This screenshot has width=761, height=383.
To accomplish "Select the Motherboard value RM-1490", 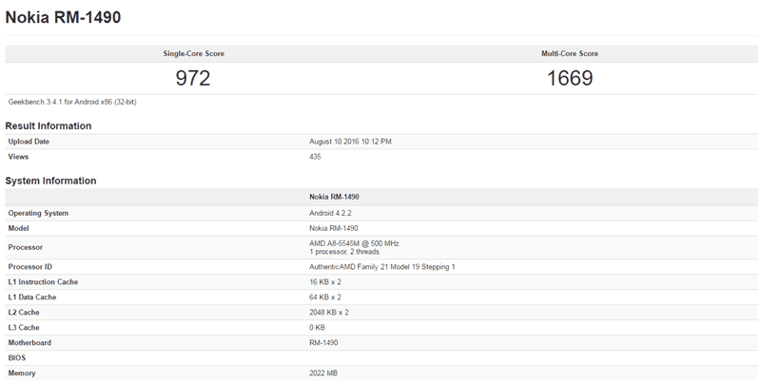I will point(323,342).
